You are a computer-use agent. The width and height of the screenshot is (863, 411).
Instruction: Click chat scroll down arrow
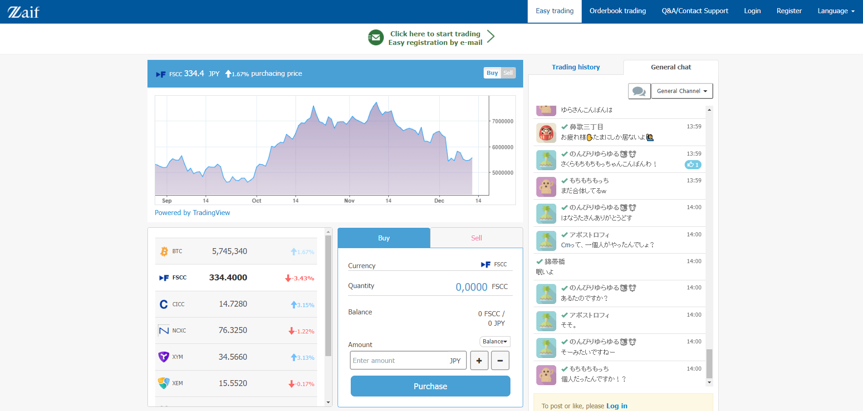[709, 383]
